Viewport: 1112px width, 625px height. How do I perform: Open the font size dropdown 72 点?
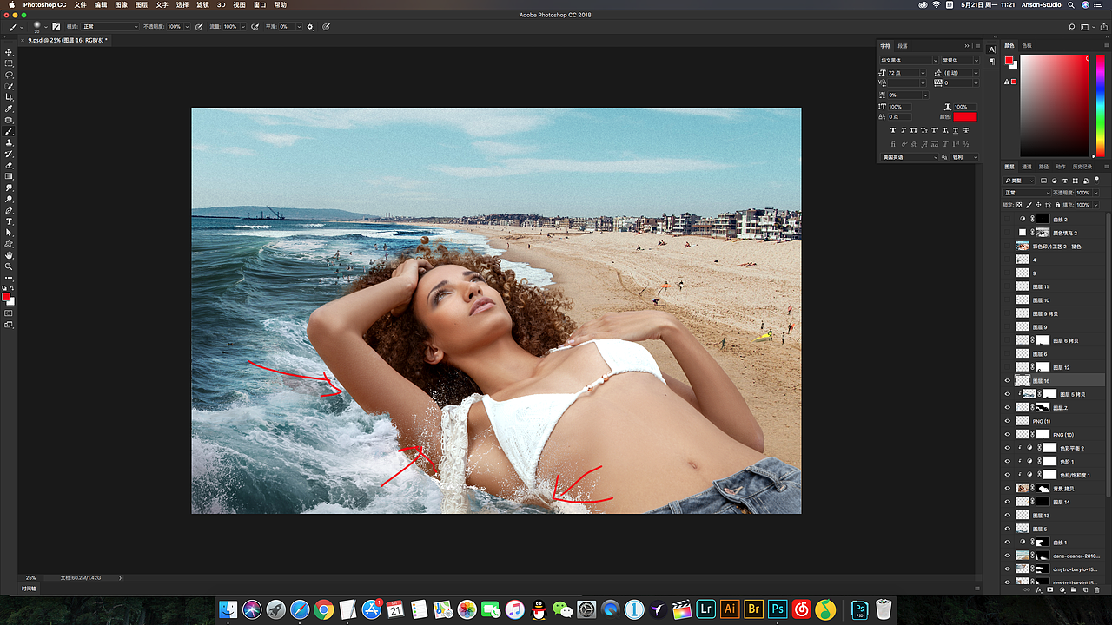point(906,73)
